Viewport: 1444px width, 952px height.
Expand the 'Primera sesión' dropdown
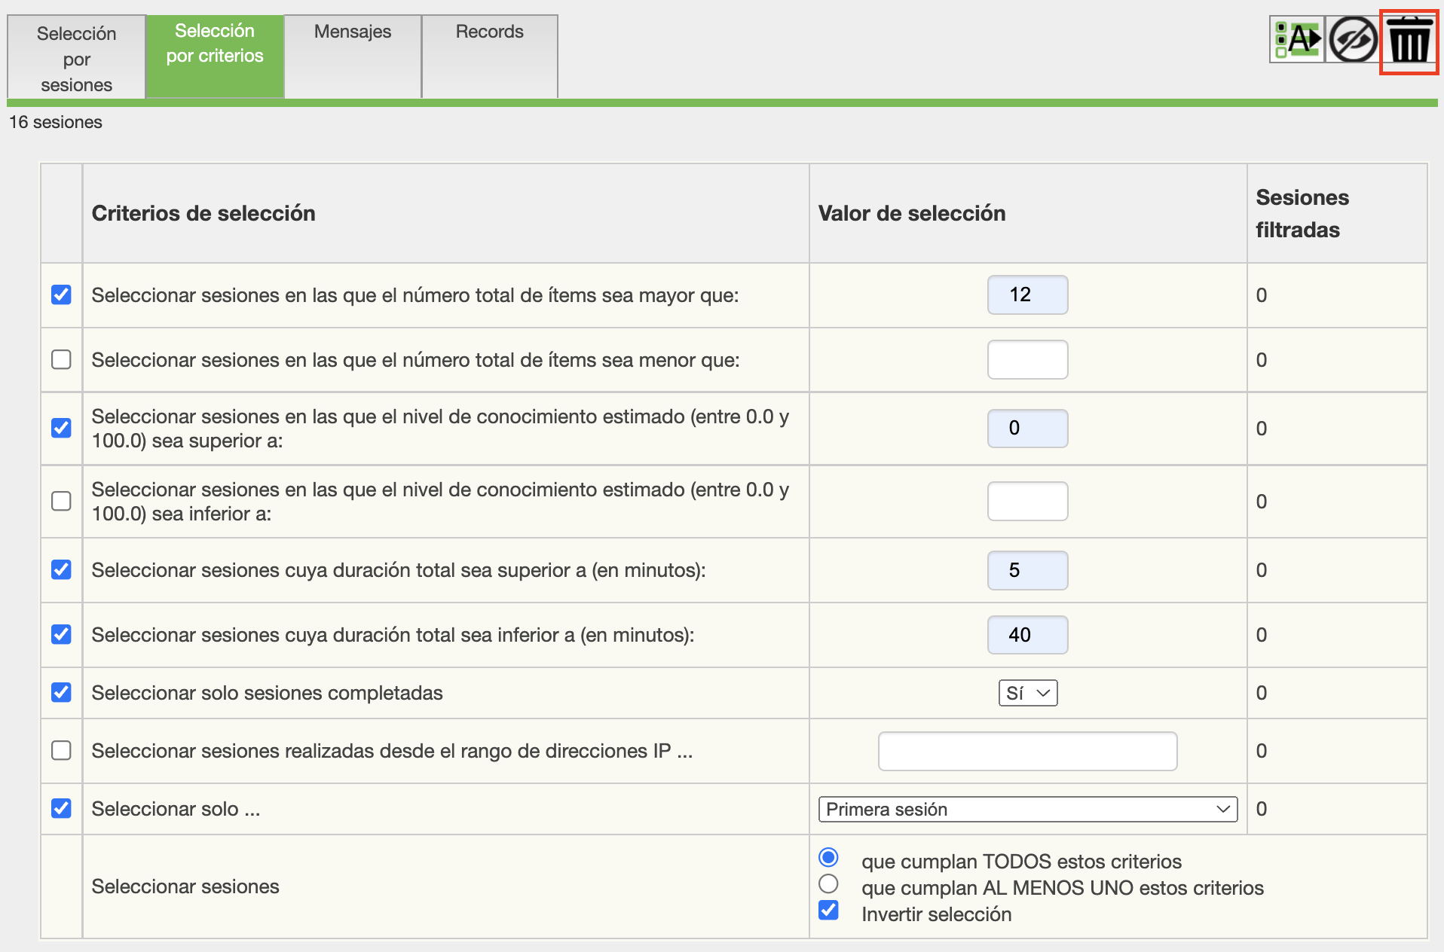pyautogui.click(x=1027, y=809)
